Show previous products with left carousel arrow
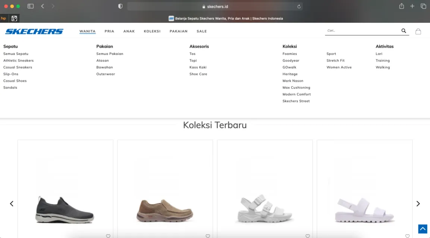The width and height of the screenshot is (430, 238). click(x=12, y=203)
